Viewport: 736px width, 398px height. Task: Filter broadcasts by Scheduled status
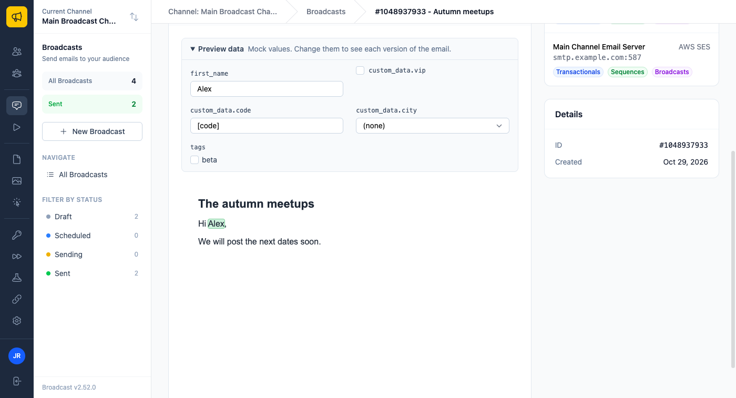[92, 236]
